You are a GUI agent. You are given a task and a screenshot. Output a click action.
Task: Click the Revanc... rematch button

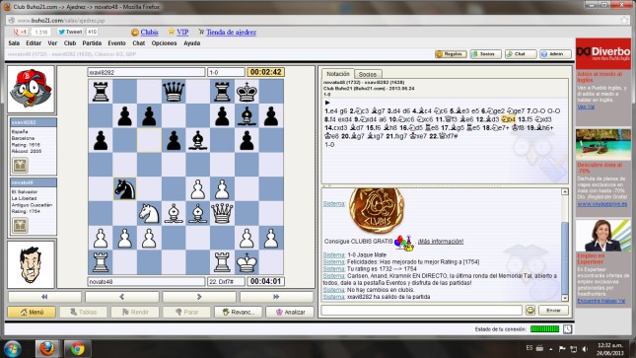pos(239,312)
